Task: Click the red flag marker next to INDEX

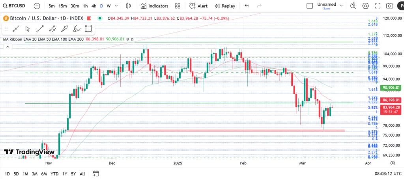Action: pos(89,18)
